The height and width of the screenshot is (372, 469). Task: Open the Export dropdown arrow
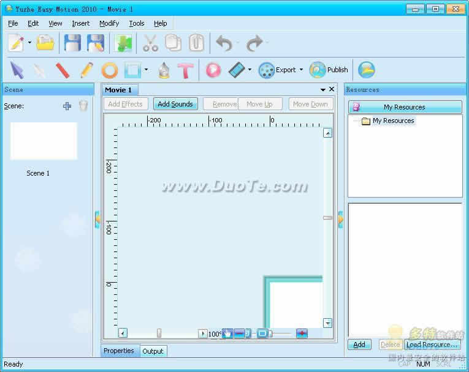tap(301, 70)
